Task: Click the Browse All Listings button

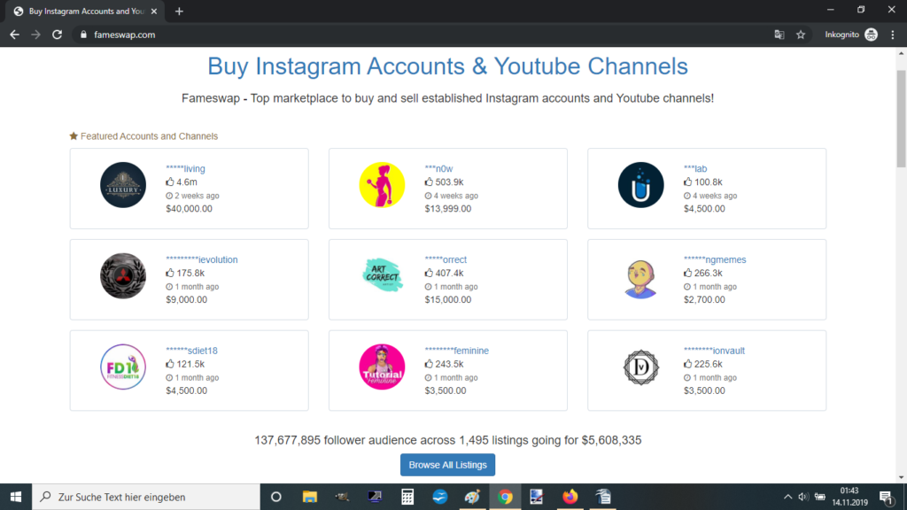Action: (447, 465)
